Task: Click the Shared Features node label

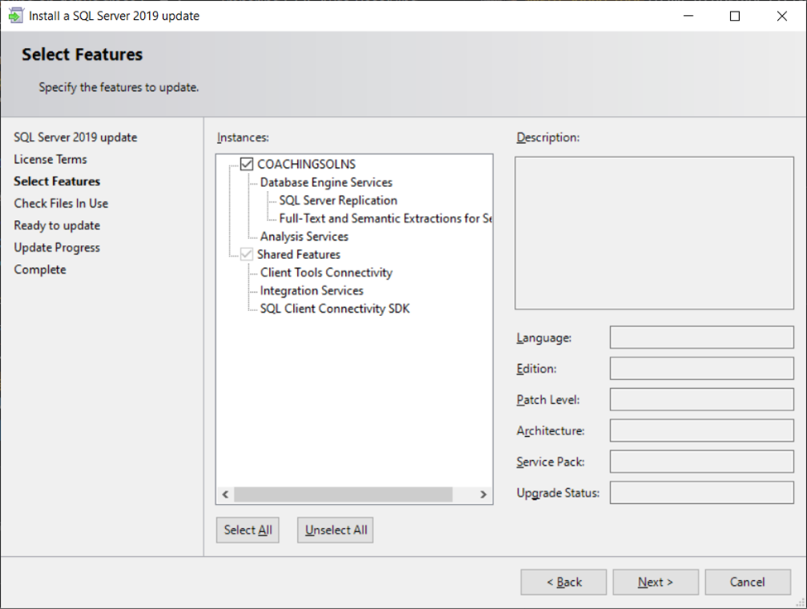Action: (x=299, y=254)
